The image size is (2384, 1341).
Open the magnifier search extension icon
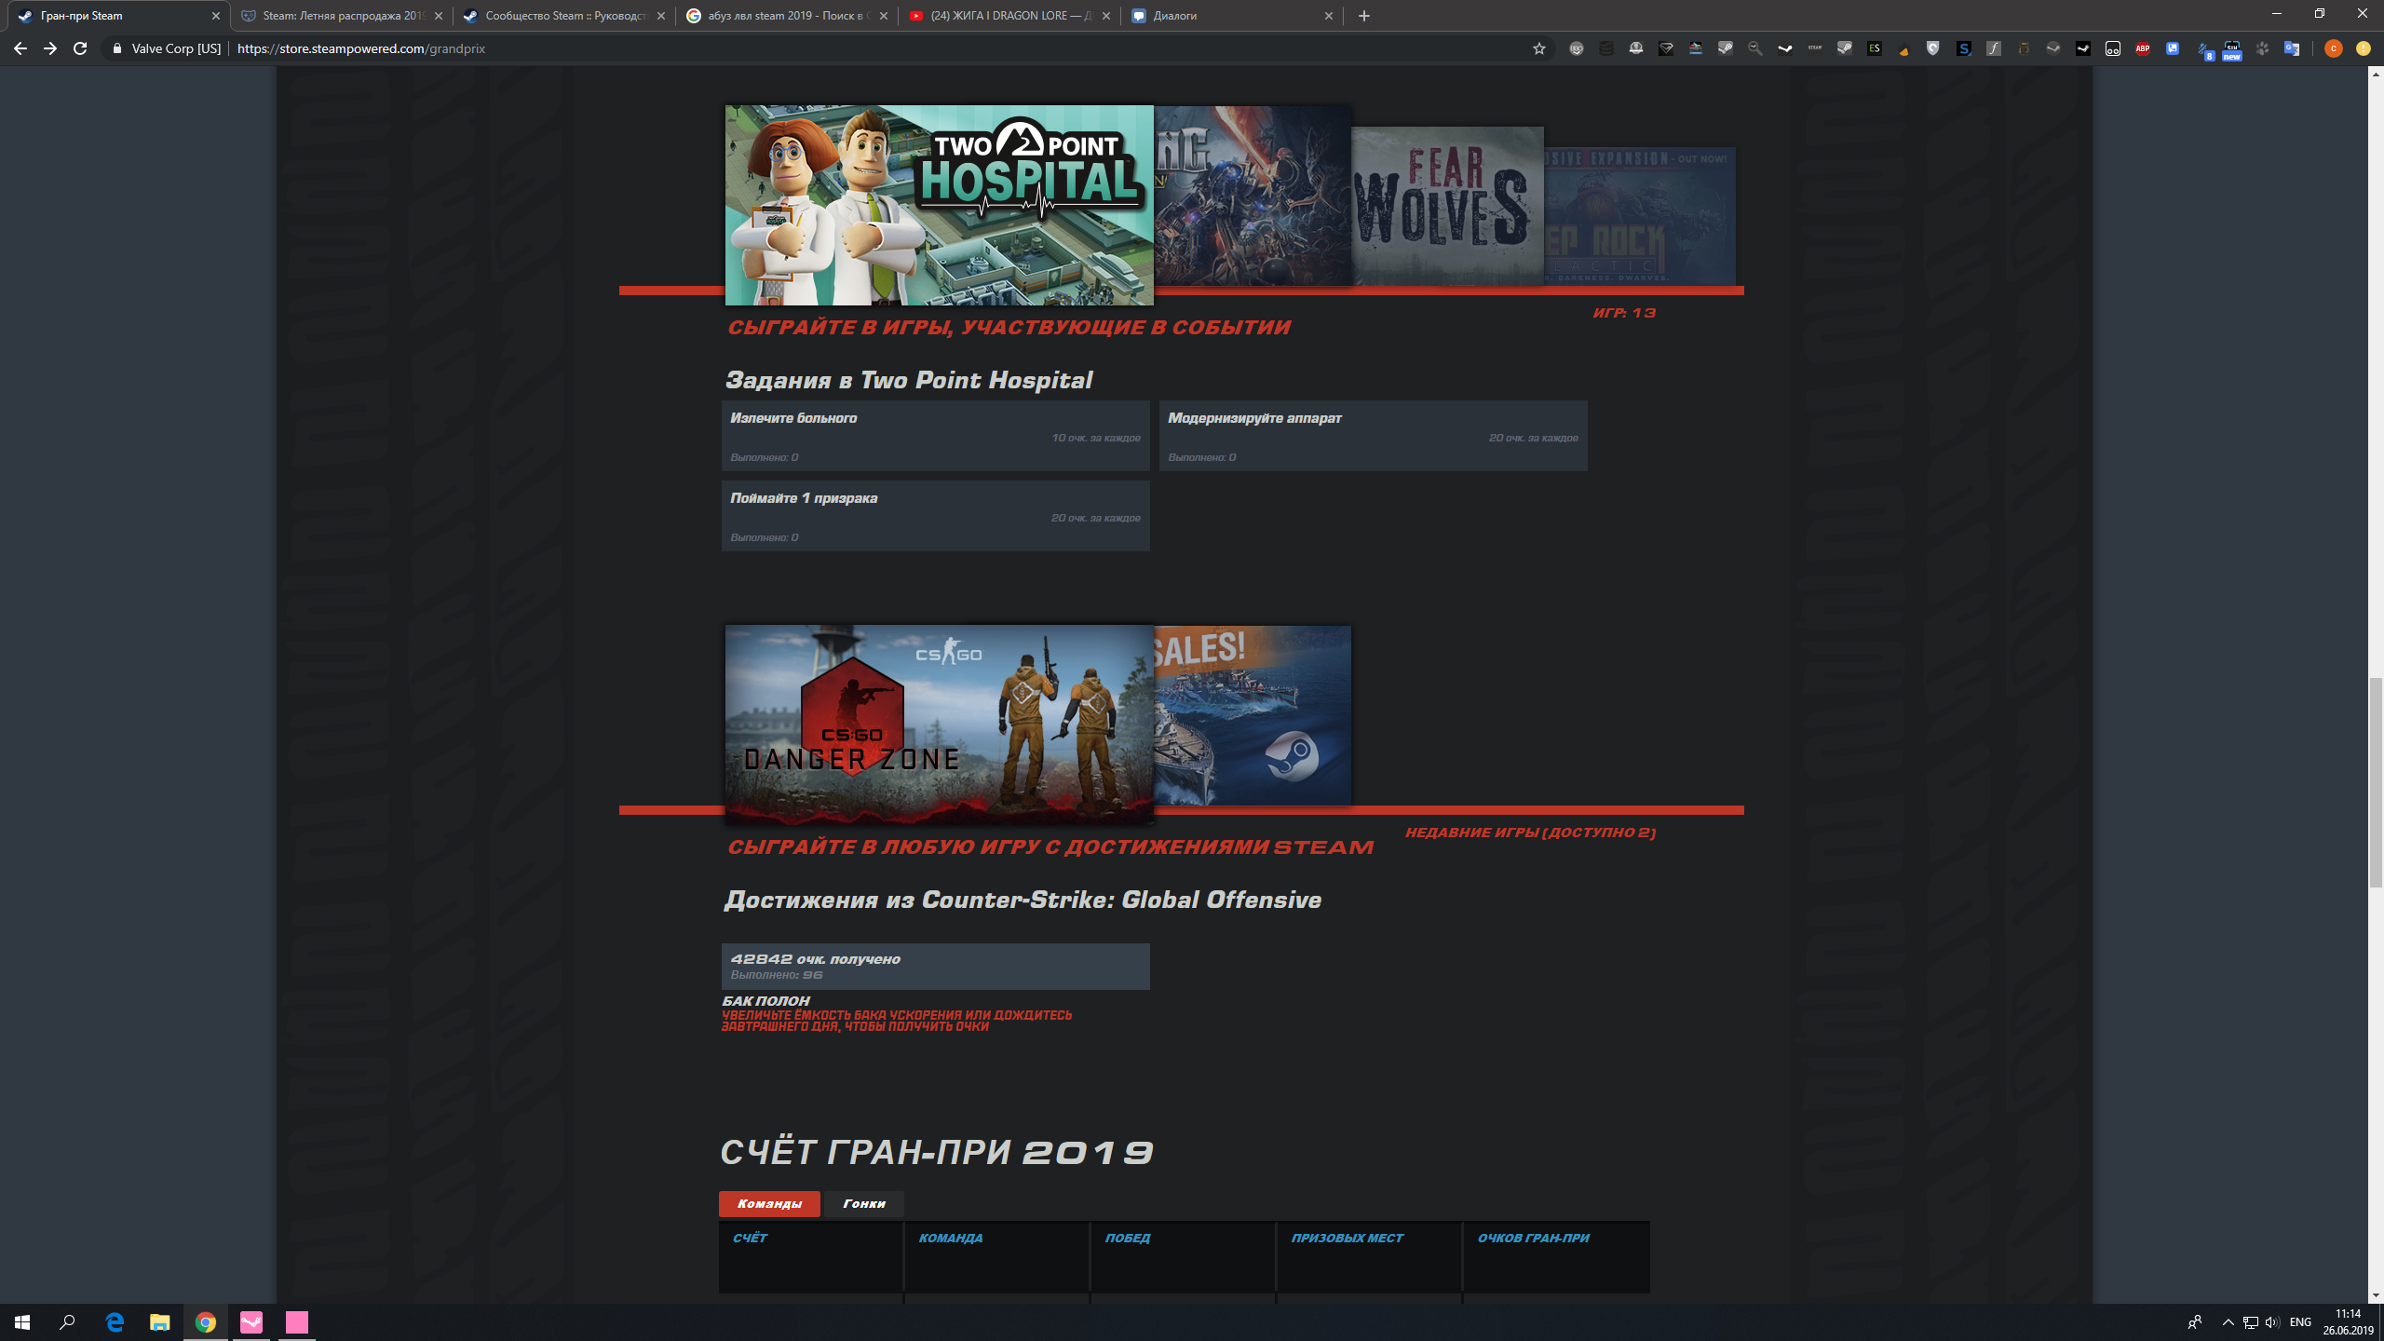pyautogui.click(x=1755, y=48)
